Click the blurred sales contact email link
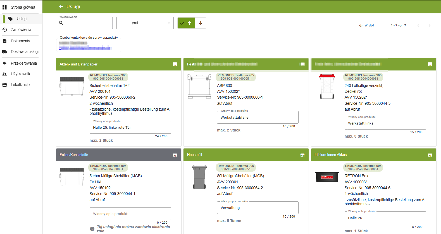The width and height of the screenshot is (441, 234). [85, 48]
